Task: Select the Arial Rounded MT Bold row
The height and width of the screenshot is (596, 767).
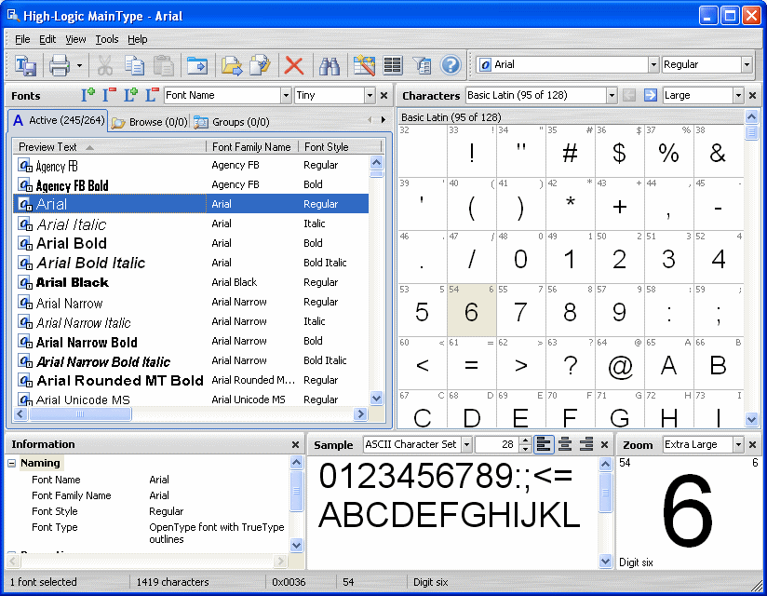Action: coord(191,380)
